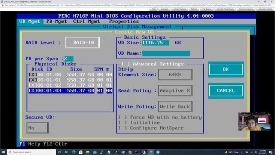
Task: Click the VD Name input field
Action: [x=166, y=53]
